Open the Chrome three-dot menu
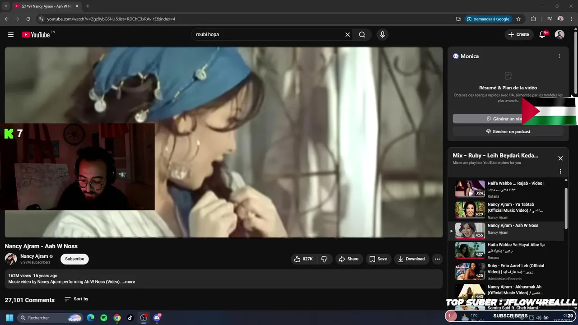The image size is (578, 325). pos(571,19)
